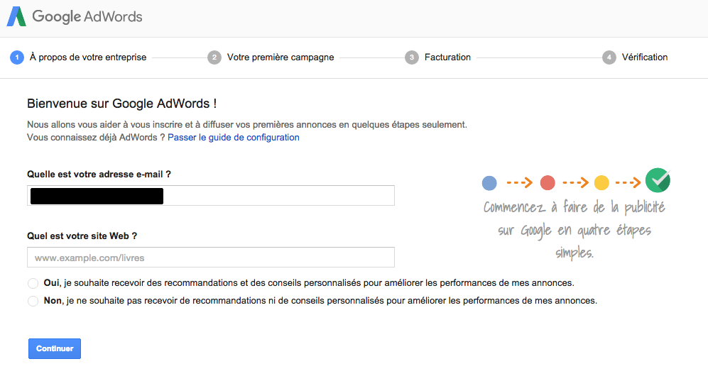Go to Facturation step
The image size is (708, 381).
(447, 57)
